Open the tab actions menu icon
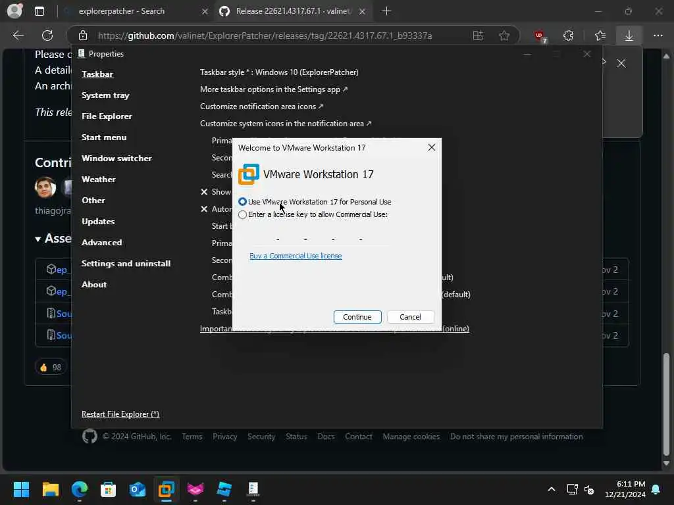 coord(39,11)
